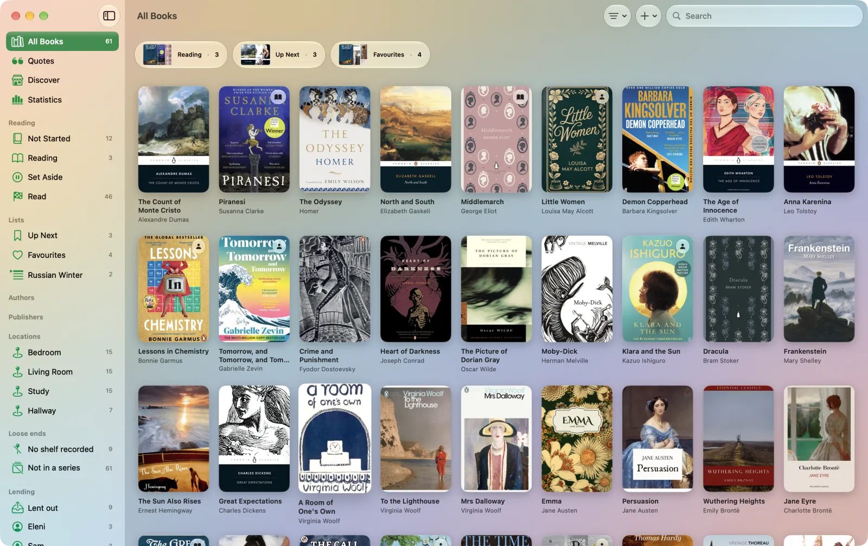The width and height of the screenshot is (868, 546).
Task: Collapse the Locations sidebar section
Action: pos(24,337)
